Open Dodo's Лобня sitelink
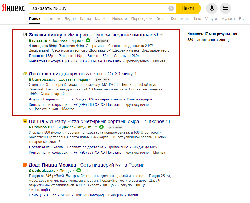250x203 pixels. tap(133, 195)
